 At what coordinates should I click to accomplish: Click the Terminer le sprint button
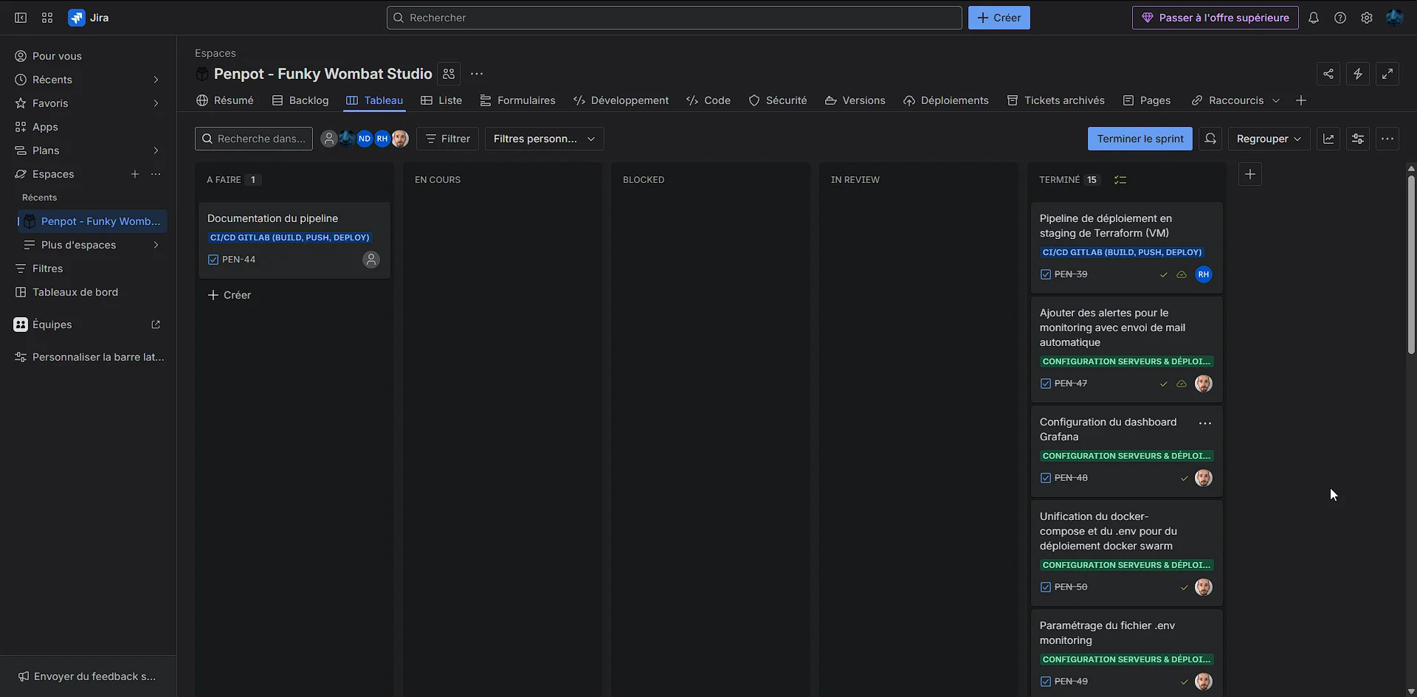click(x=1140, y=139)
